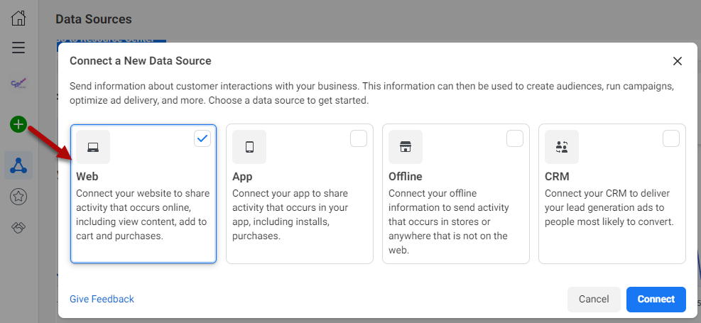
Task: Open the hamburger menu in sidebar
Action: (x=18, y=48)
